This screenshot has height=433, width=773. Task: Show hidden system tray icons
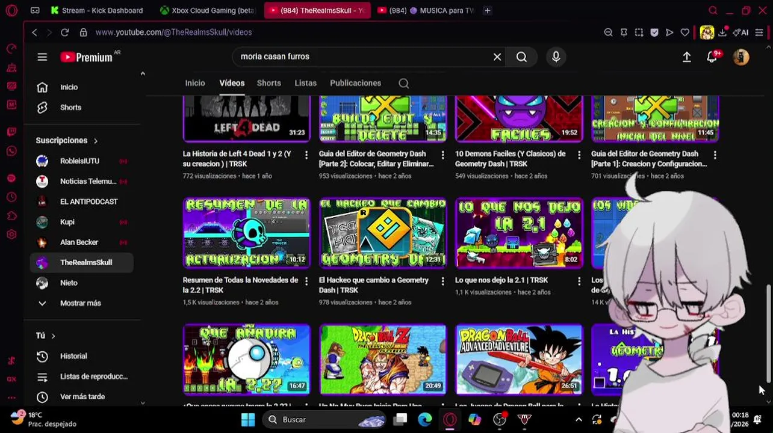[x=579, y=420]
